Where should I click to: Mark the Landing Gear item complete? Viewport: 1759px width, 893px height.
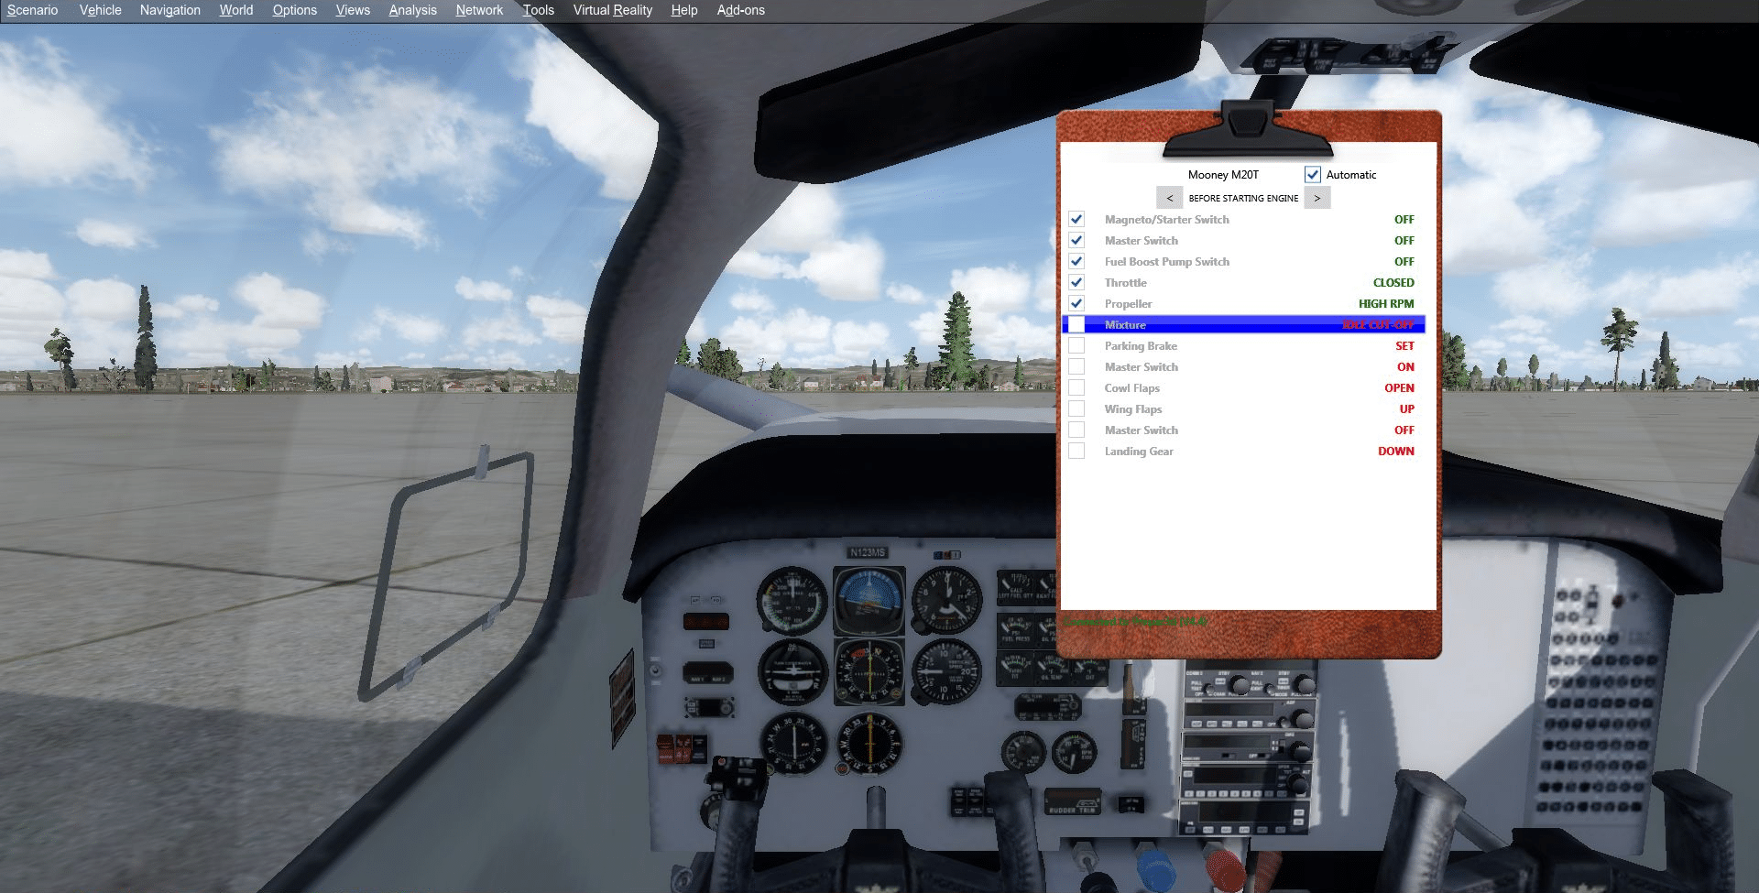1076,452
